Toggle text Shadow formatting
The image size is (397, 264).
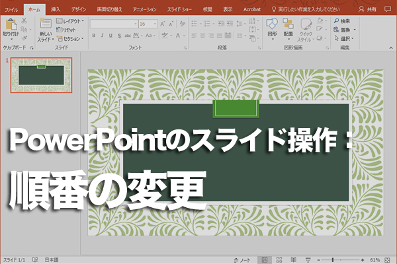[119, 36]
